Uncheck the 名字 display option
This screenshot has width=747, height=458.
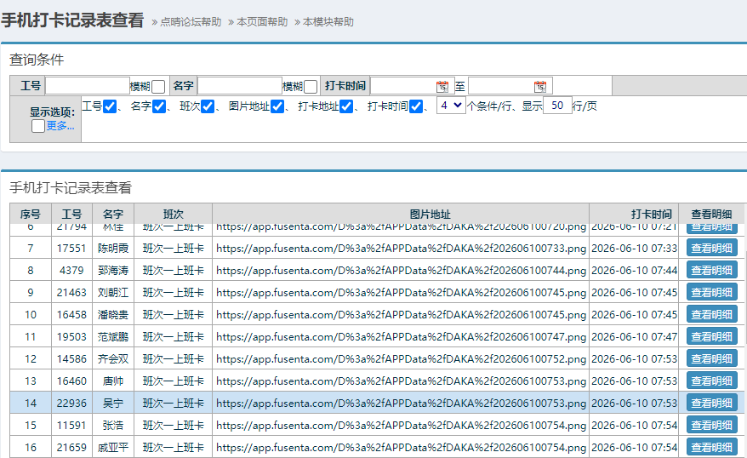coord(159,106)
